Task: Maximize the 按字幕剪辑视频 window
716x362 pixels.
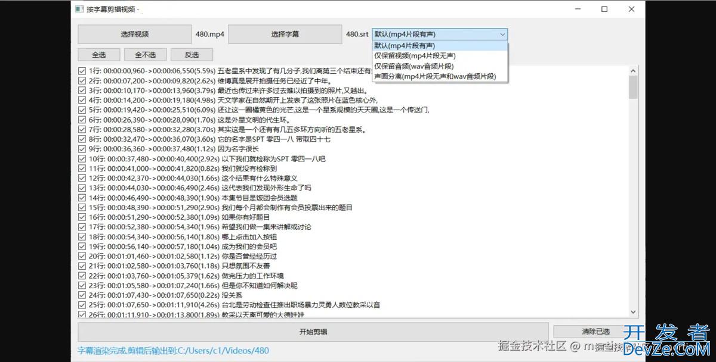Action: [x=604, y=10]
